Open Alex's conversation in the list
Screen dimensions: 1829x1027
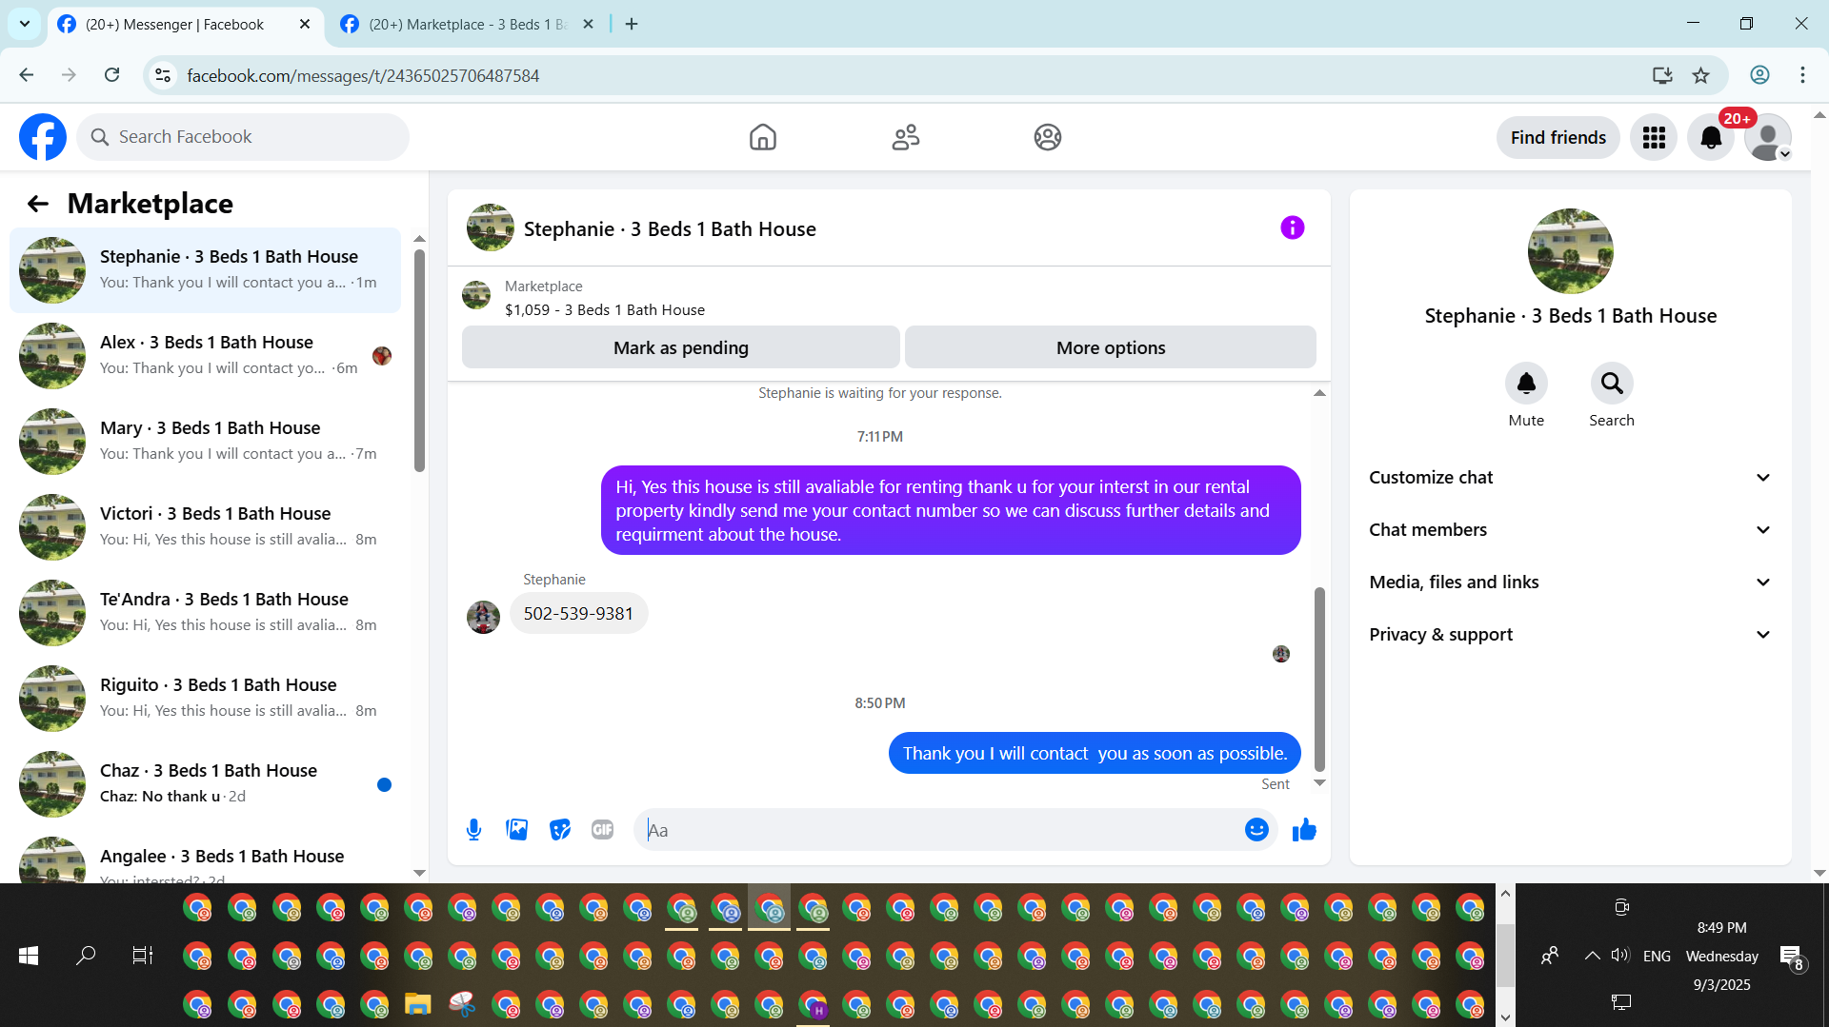click(x=205, y=356)
